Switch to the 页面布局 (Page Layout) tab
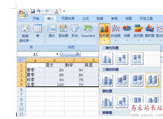The width and height of the screenshot is (163, 119). pyautogui.click(x=68, y=19)
